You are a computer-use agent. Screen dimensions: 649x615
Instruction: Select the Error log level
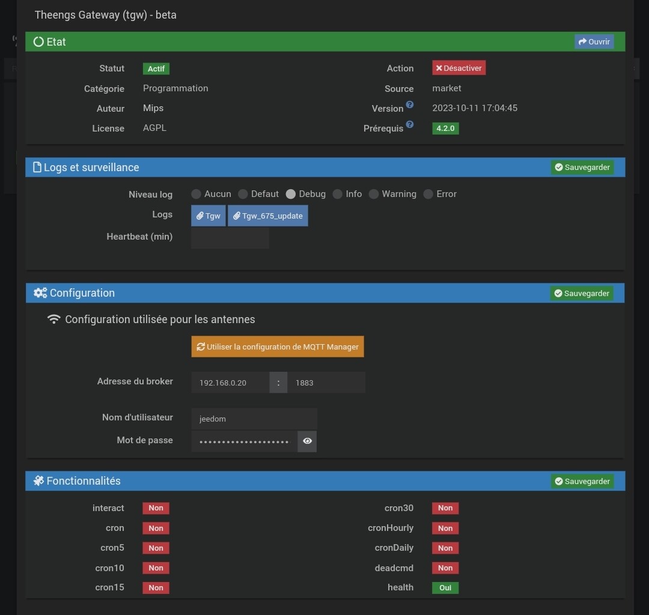coord(428,194)
